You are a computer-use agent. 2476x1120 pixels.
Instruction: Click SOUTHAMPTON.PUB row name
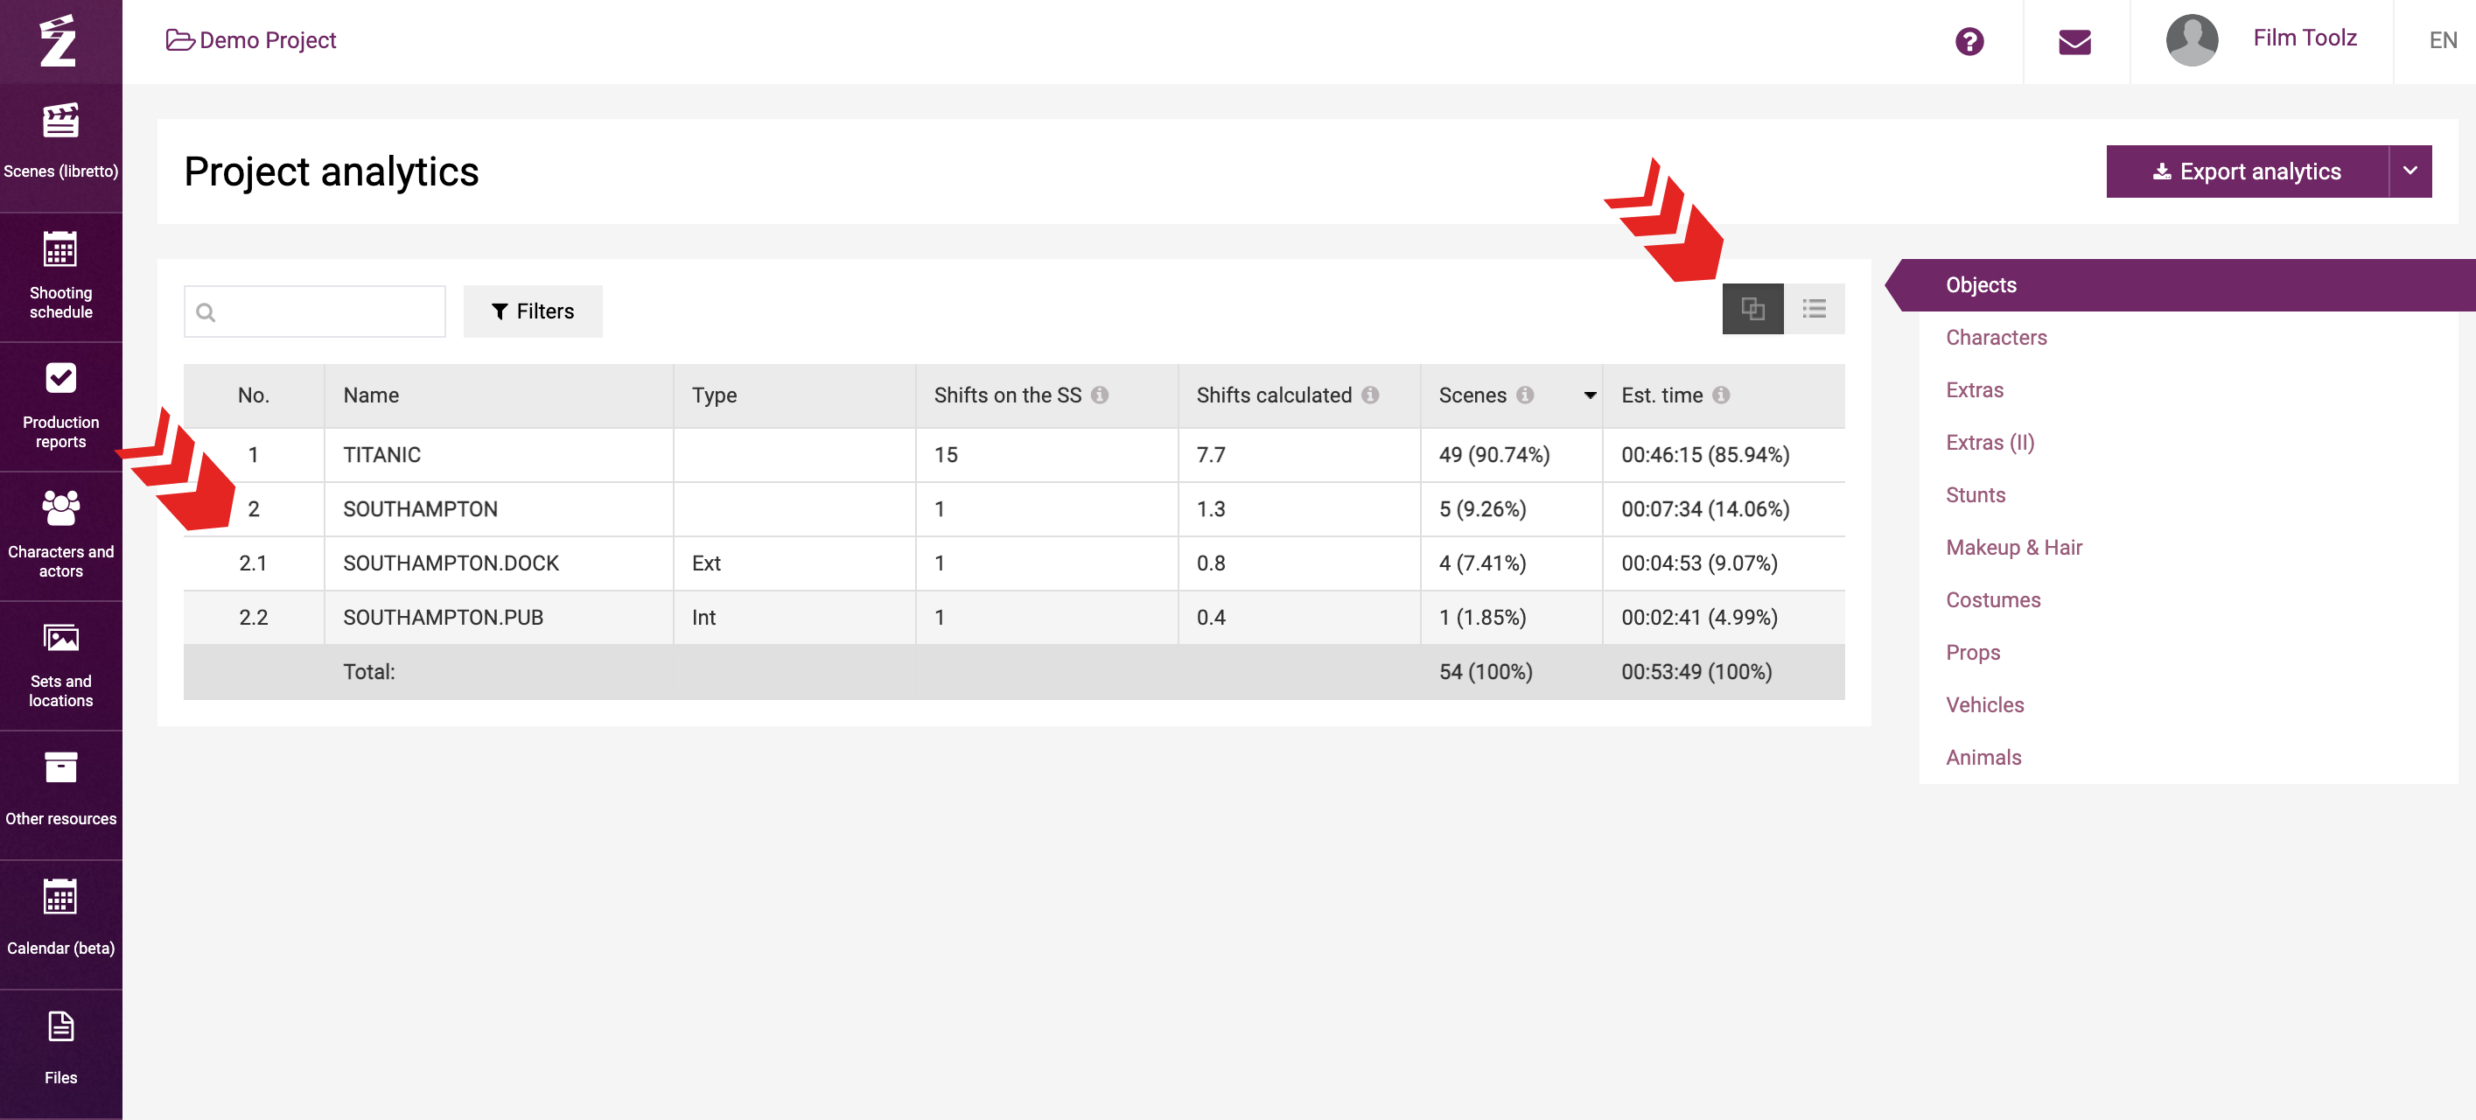[443, 617]
